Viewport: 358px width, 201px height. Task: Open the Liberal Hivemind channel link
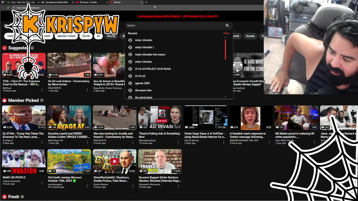[11, 181]
